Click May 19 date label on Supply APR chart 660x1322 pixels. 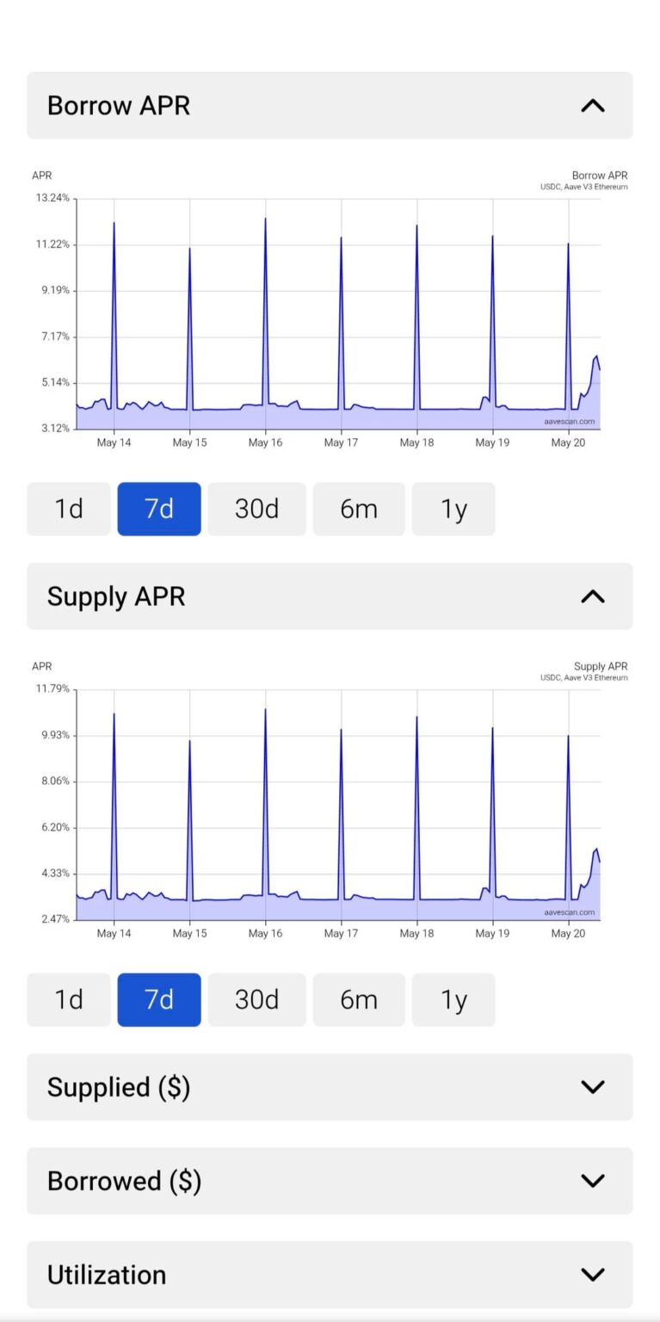click(492, 934)
